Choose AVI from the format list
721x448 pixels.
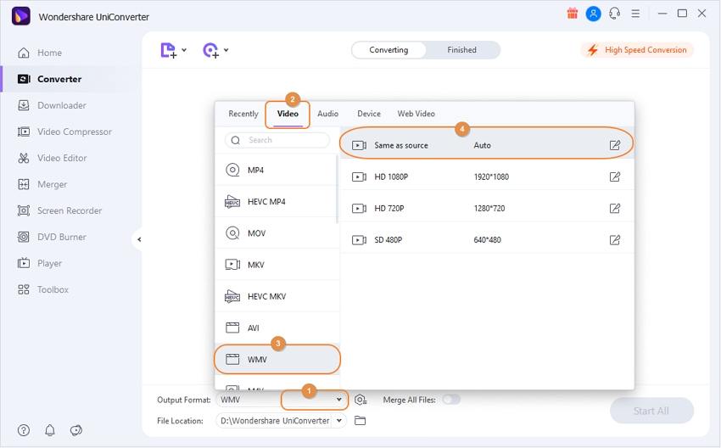[x=277, y=328]
